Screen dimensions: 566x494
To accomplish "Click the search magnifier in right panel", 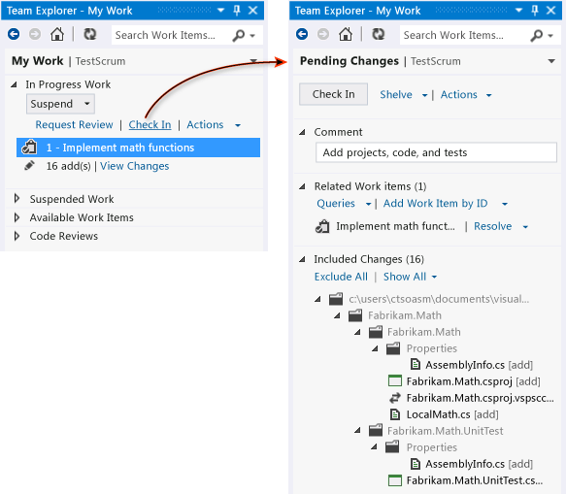I will tap(537, 35).
